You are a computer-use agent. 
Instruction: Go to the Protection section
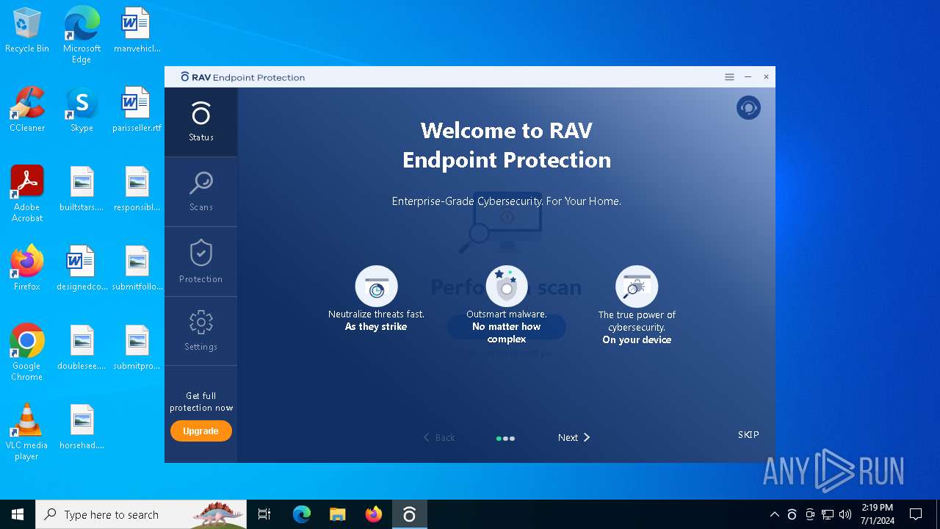[x=200, y=262]
